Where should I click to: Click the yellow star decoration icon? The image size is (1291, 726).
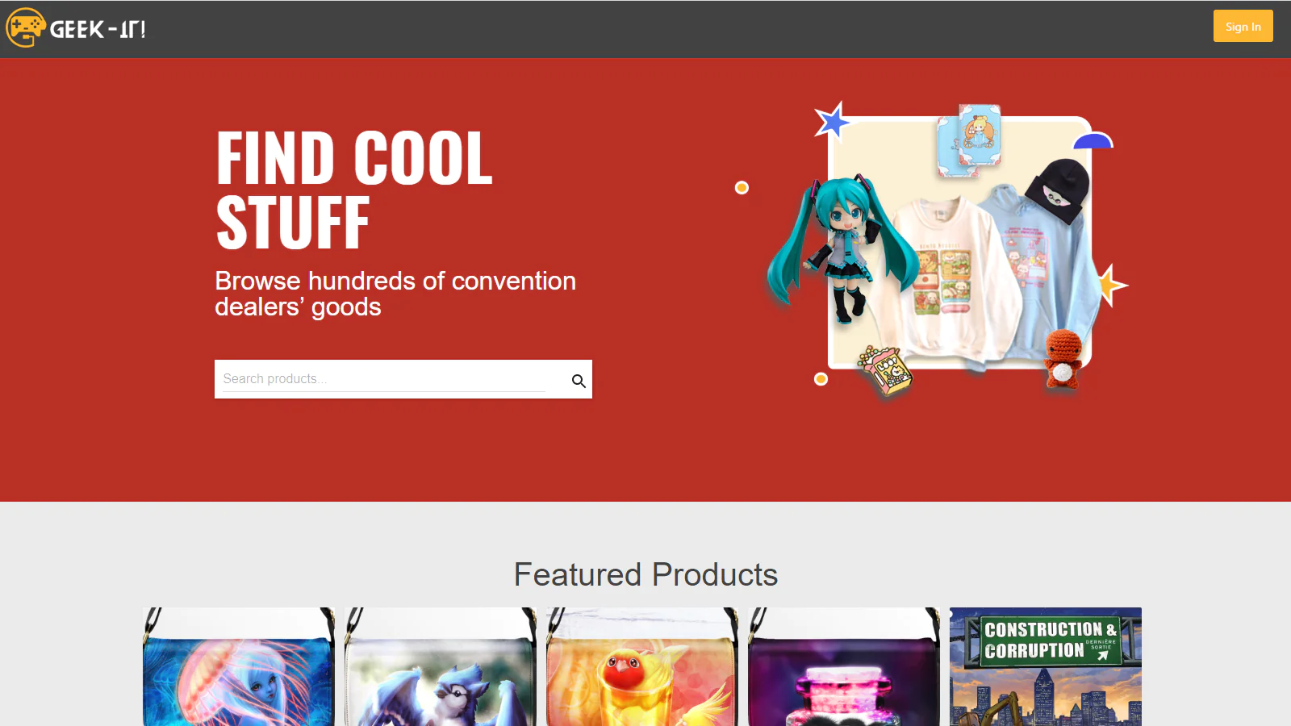pos(1111,285)
